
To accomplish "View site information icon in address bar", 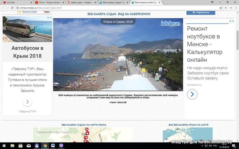I will [x=18, y=8].
